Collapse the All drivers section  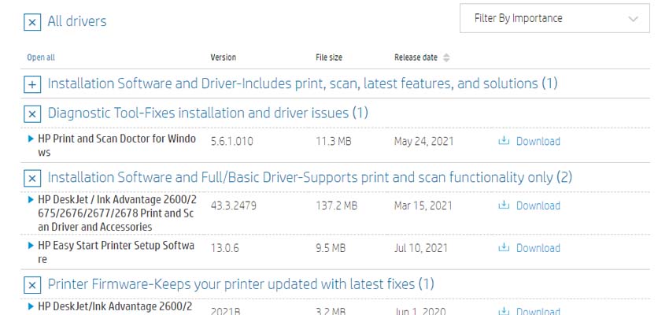[32, 22]
